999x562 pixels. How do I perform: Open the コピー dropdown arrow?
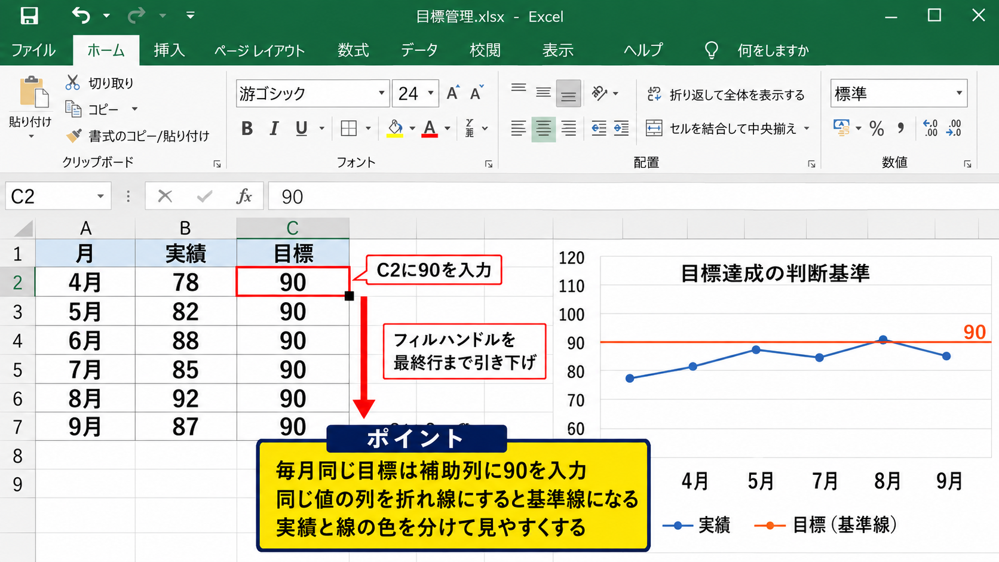[134, 109]
